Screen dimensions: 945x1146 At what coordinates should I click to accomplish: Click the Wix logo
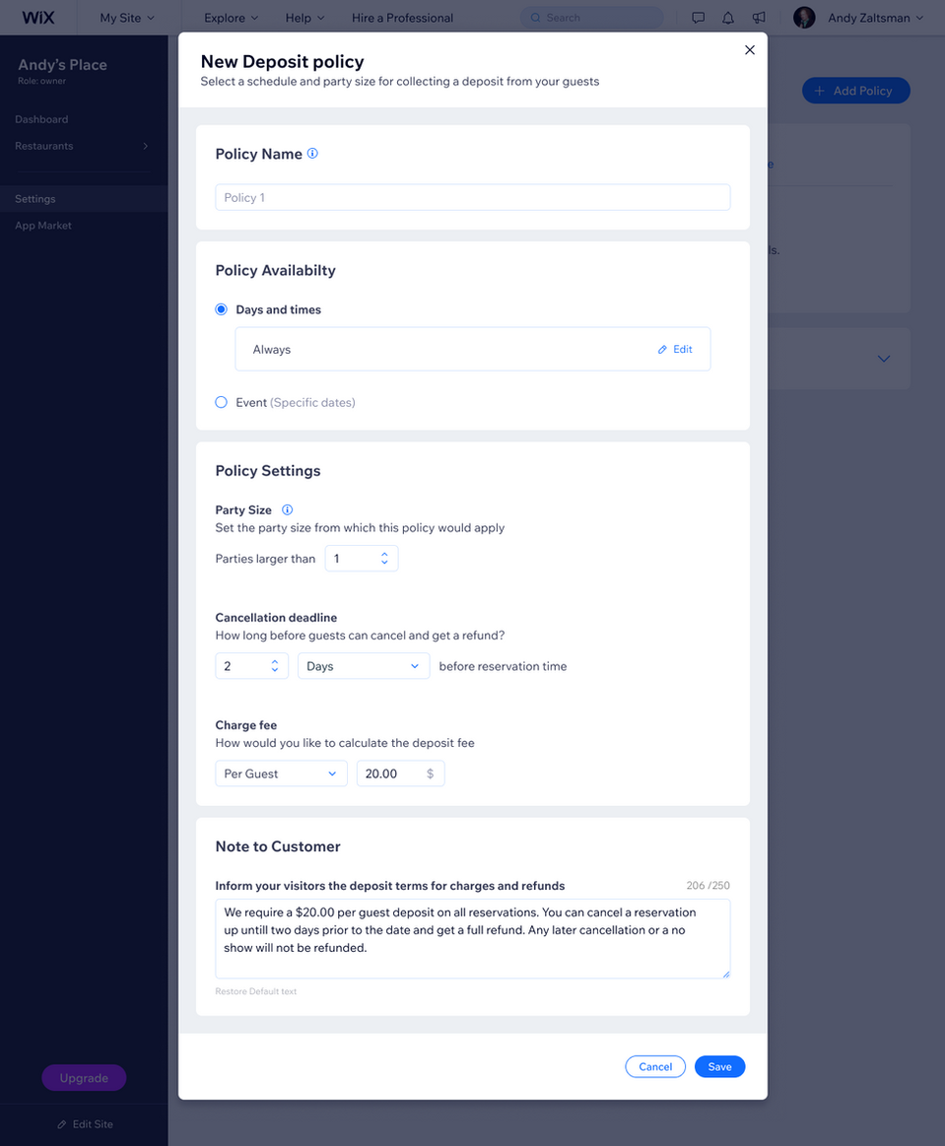pos(38,18)
